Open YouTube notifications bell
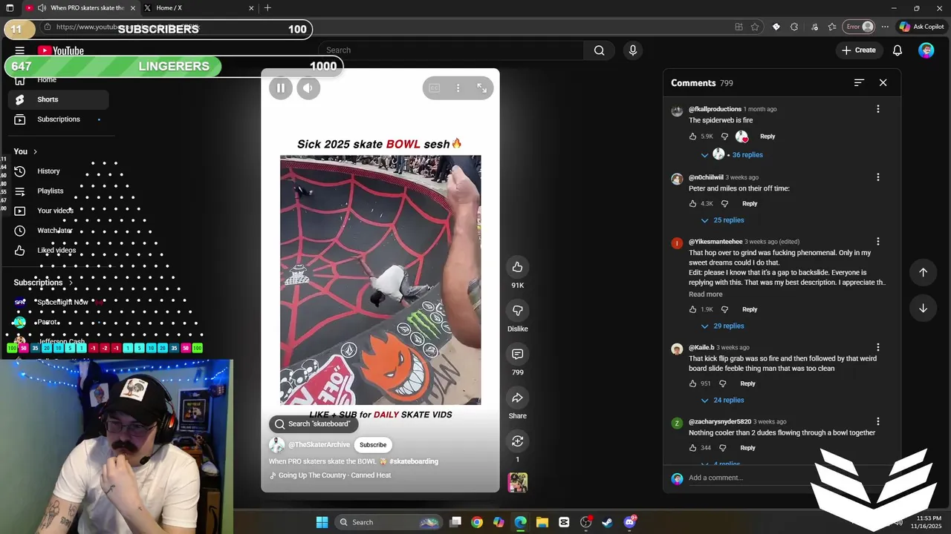Viewport: 951px width, 534px height. click(898, 50)
